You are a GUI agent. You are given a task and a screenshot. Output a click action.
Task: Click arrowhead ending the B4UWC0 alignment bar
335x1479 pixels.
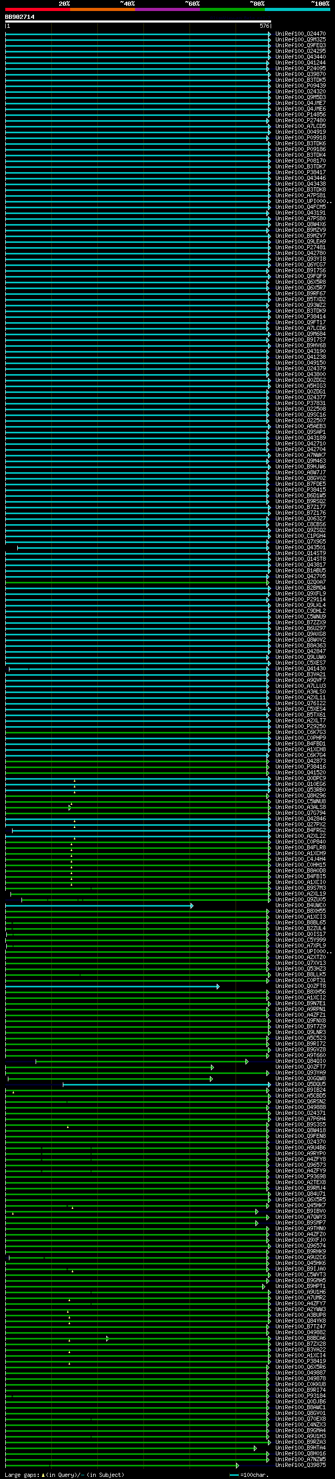click(192, 906)
